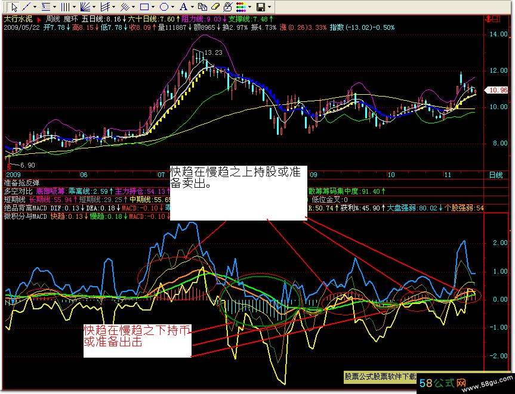
Task: Activate the text annotation tool
Action: pos(184,7)
